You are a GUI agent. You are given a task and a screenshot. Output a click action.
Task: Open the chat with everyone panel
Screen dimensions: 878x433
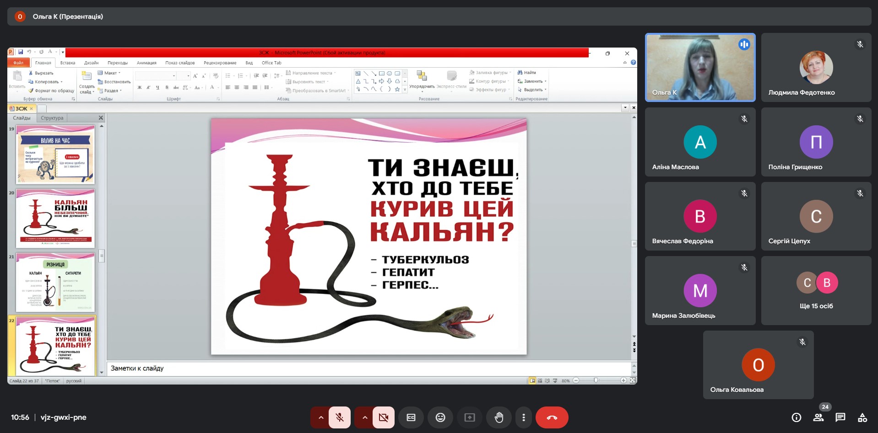tap(840, 417)
